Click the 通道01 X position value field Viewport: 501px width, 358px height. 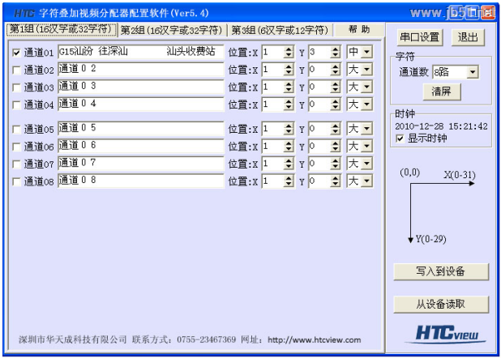pyautogui.click(x=273, y=52)
